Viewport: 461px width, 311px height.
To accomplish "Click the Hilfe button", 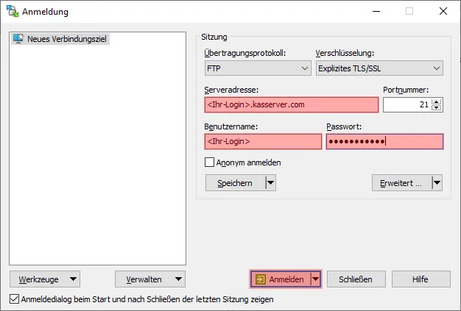I will coord(420,279).
